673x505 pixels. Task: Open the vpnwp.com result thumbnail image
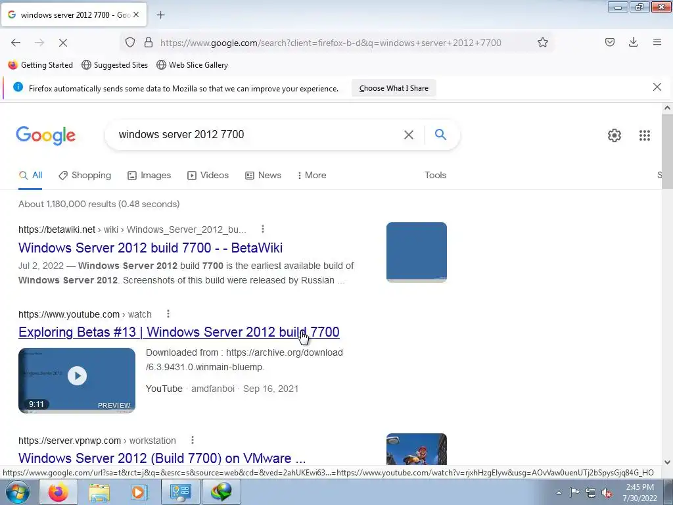tap(416, 449)
